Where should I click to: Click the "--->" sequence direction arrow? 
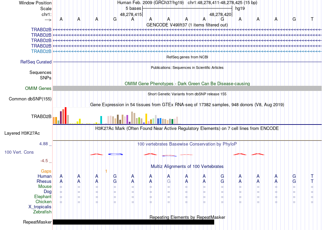point(48,20)
